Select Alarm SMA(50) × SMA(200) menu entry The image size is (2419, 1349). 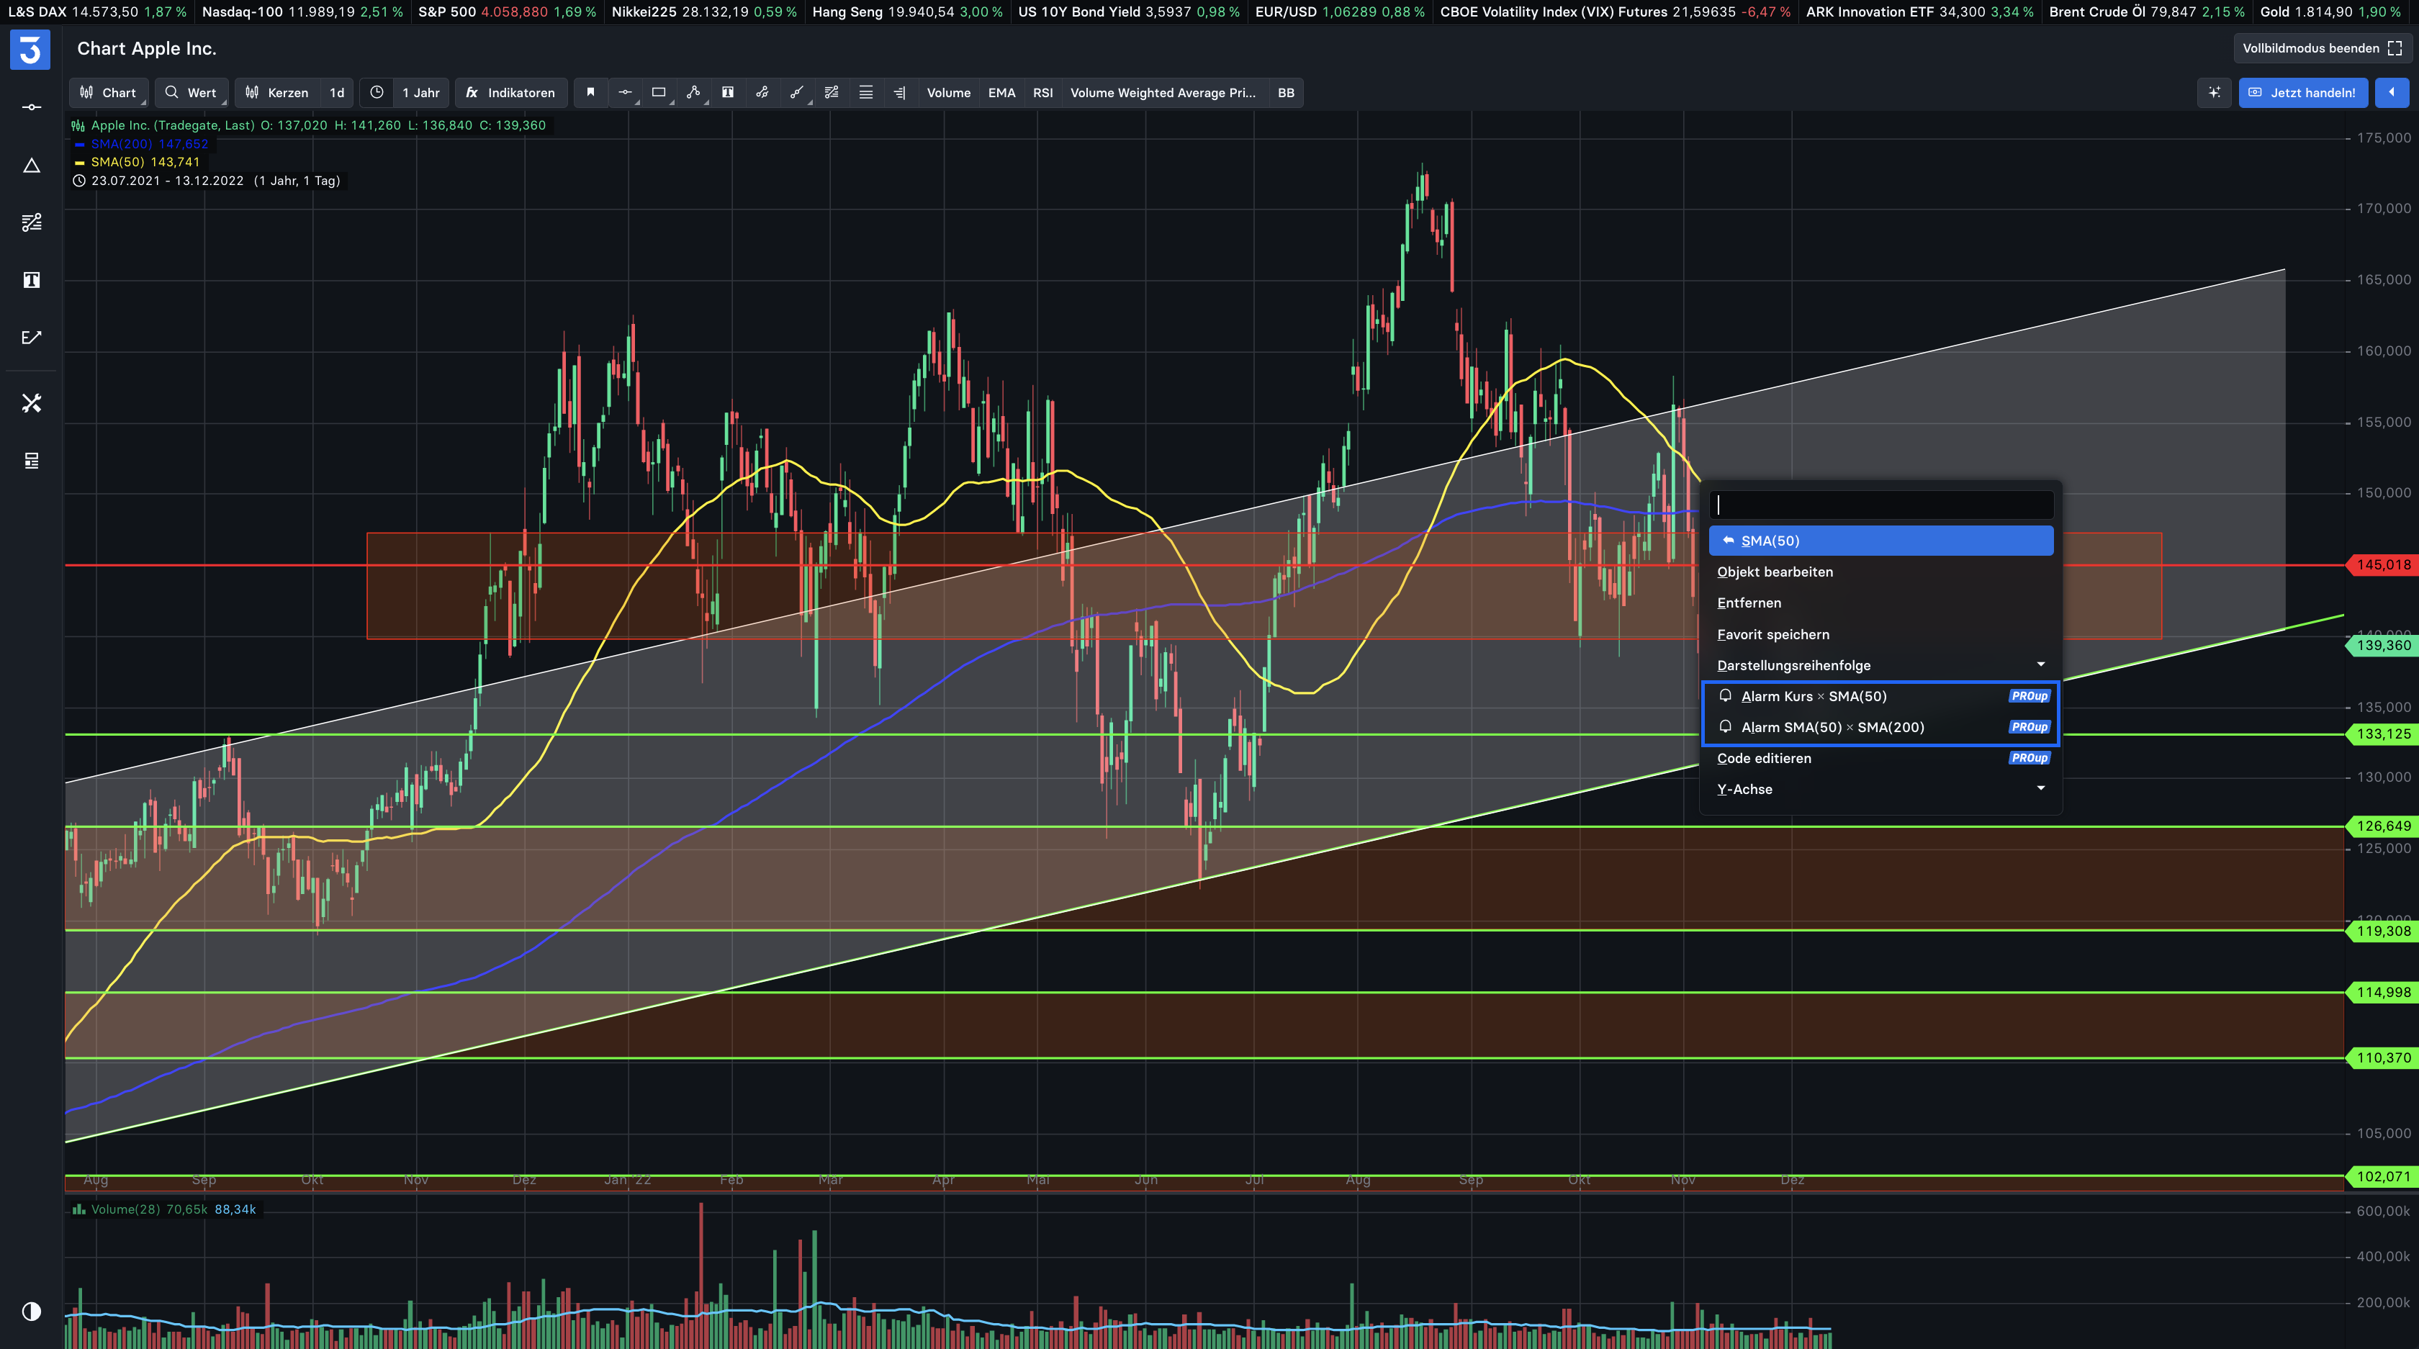tap(1881, 726)
